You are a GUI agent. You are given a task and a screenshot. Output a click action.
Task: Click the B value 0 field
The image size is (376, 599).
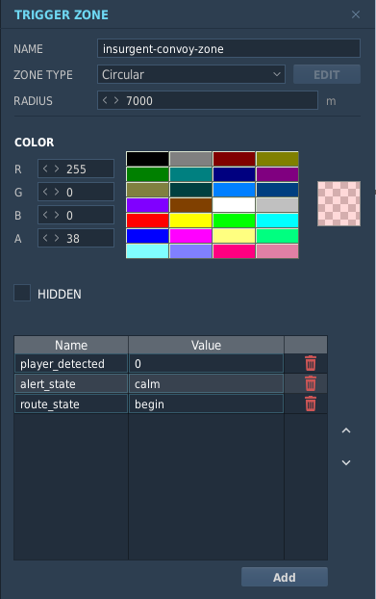click(x=76, y=215)
